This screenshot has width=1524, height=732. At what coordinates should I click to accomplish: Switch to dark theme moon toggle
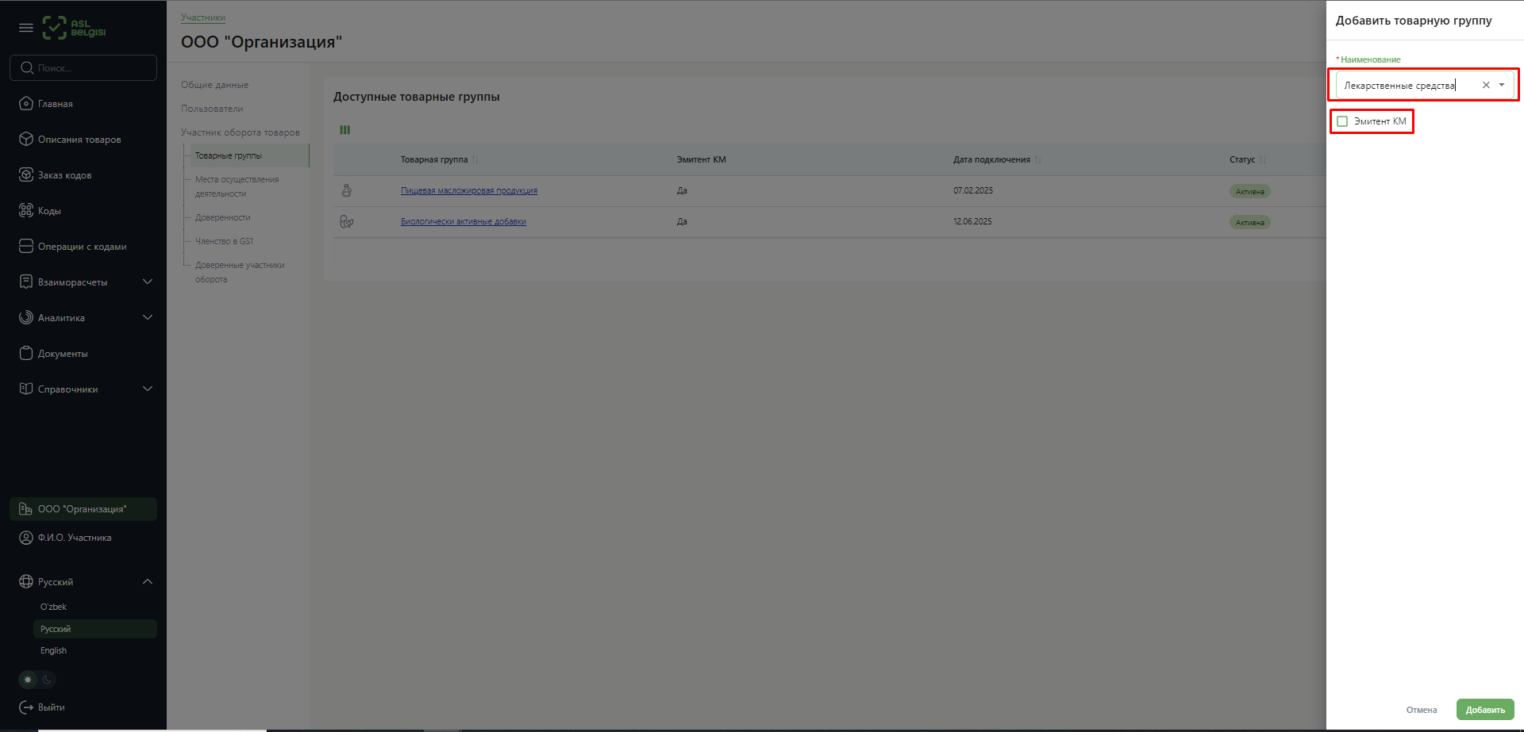pos(47,680)
